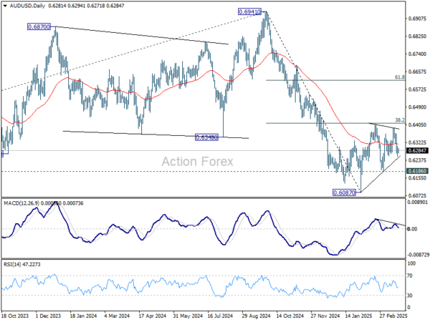Select the 0.64900 price axis value

click(417, 107)
